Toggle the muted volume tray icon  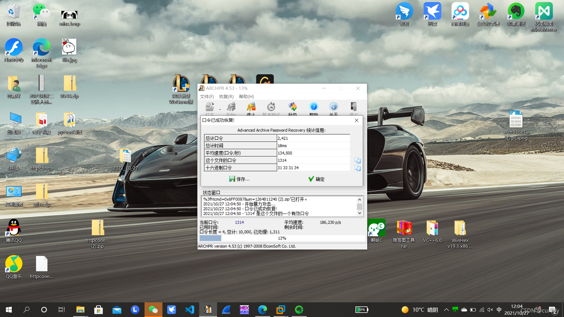(490, 310)
